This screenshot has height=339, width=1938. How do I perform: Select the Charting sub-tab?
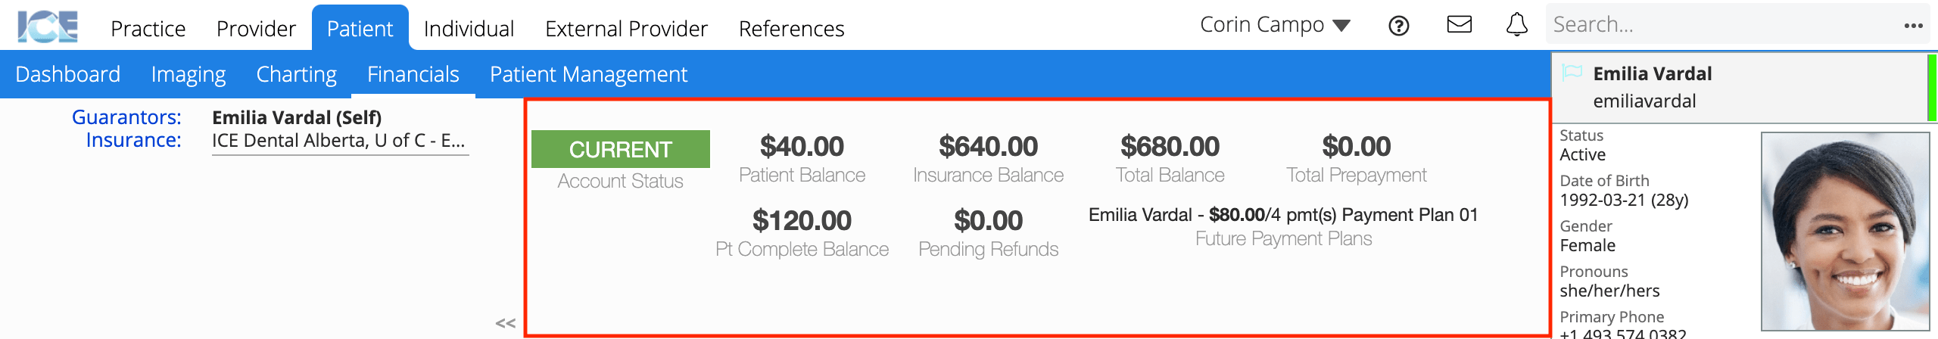(296, 74)
